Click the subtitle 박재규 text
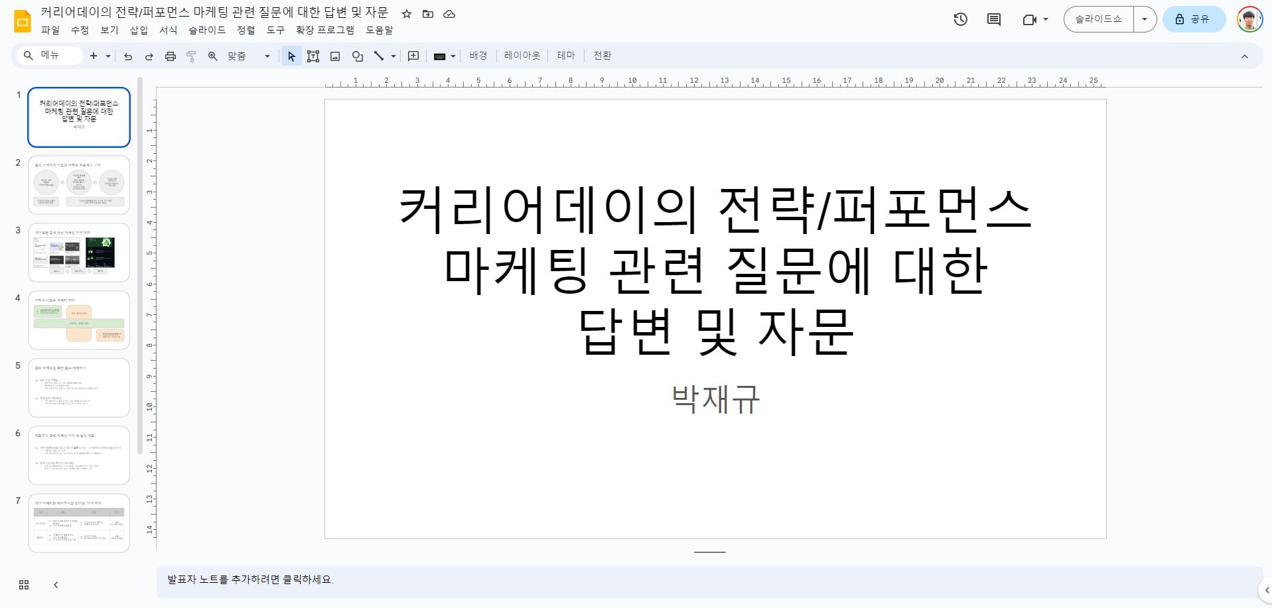 [715, 399]
